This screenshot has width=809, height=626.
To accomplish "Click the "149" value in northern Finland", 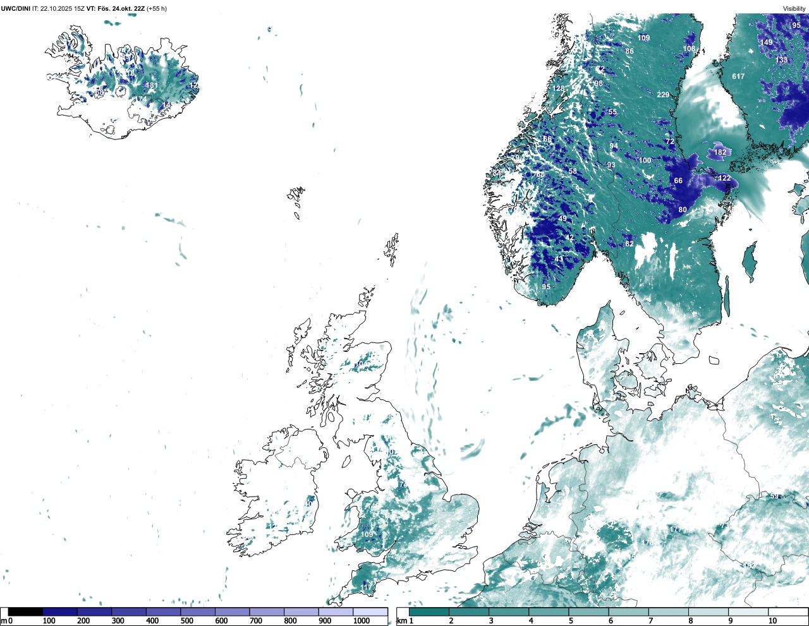I will click(x=766, y=42).
